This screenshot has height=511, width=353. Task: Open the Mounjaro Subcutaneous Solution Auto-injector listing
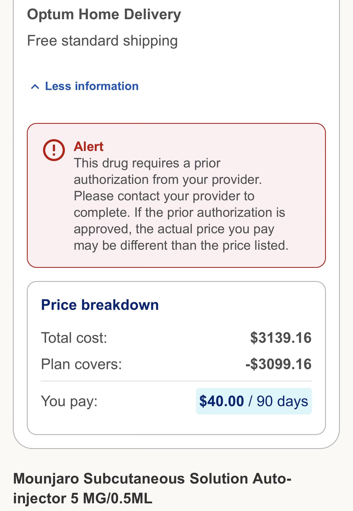[x=152, y=488]
